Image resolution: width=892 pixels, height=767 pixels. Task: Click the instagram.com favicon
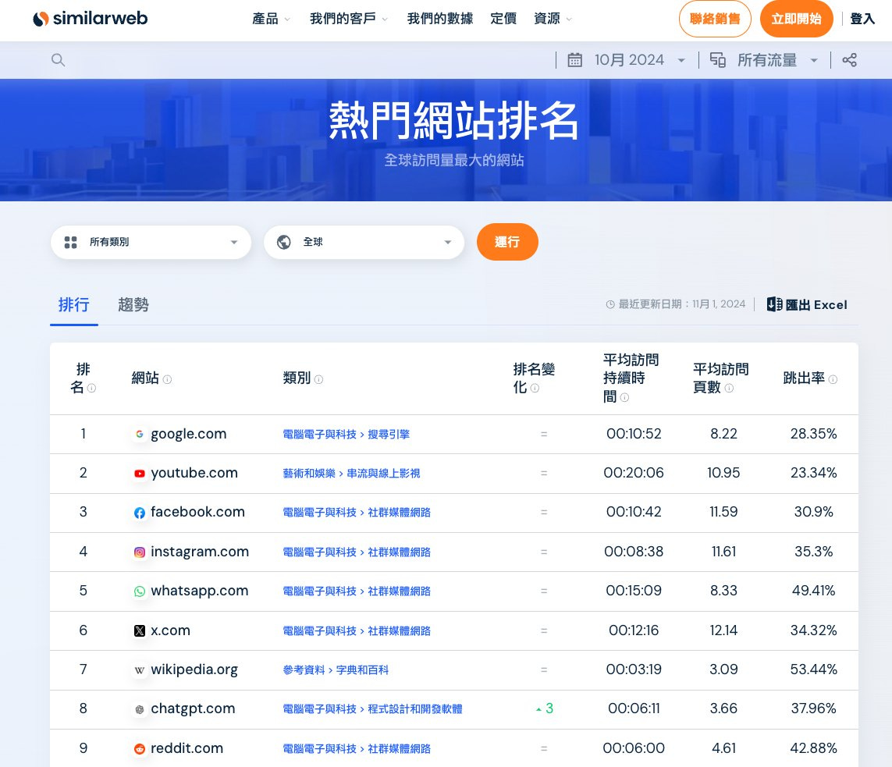pyautogui.click(x=140, y=552)
